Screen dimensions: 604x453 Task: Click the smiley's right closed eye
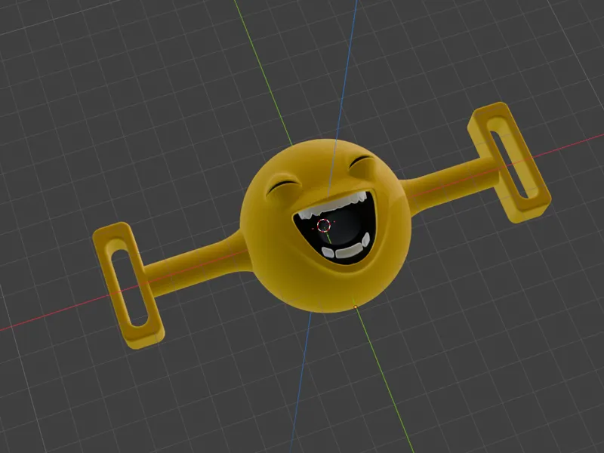coord(361,160)
